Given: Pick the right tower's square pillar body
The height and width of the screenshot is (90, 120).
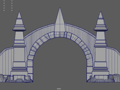Looking at the screenshot, I should (x=100, y=54).
